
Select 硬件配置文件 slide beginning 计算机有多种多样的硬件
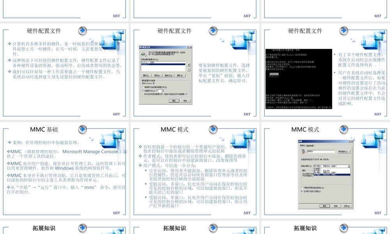[64, 71]
